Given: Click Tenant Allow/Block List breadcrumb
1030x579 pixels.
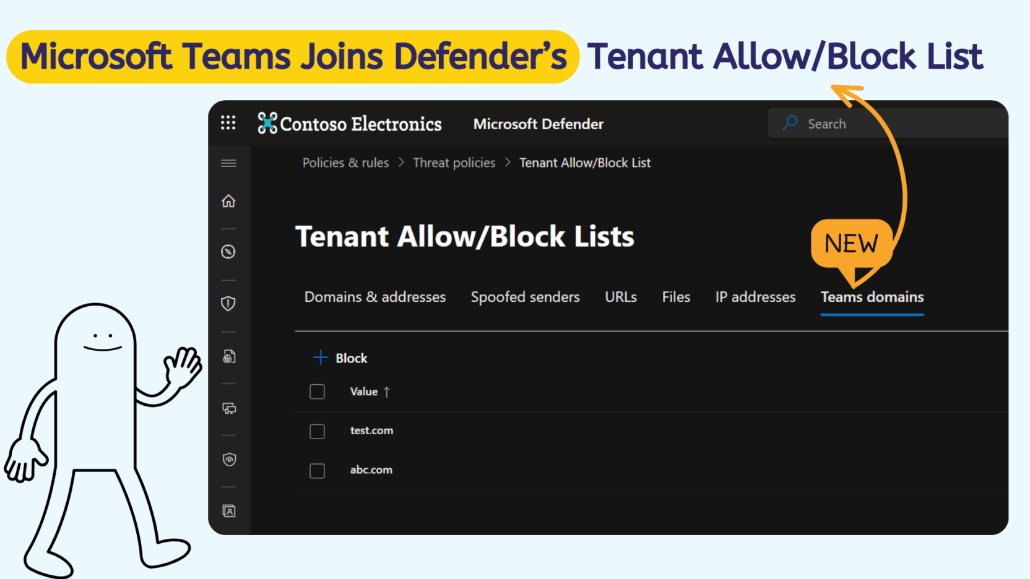Looking at the screenshot, I should [585, 163].
